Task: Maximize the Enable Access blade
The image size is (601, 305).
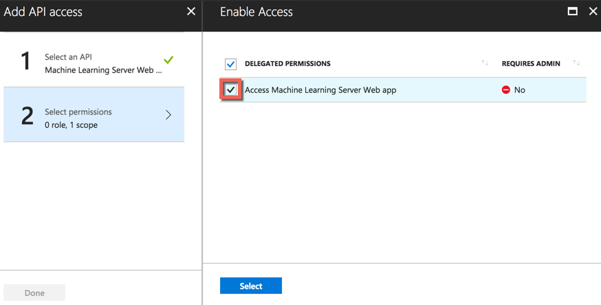Action: 572,11
